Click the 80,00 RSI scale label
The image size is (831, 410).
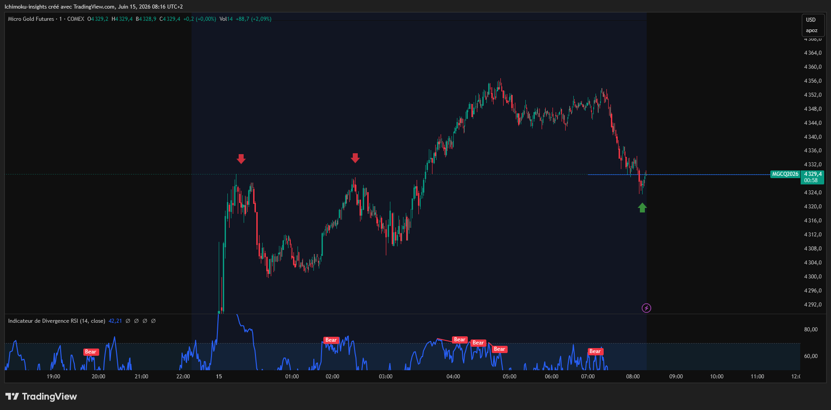811,330
